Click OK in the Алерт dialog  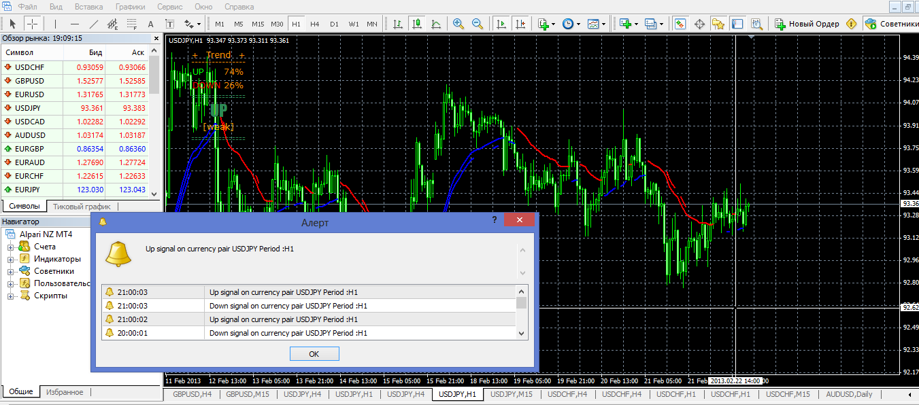coord(314,354)
